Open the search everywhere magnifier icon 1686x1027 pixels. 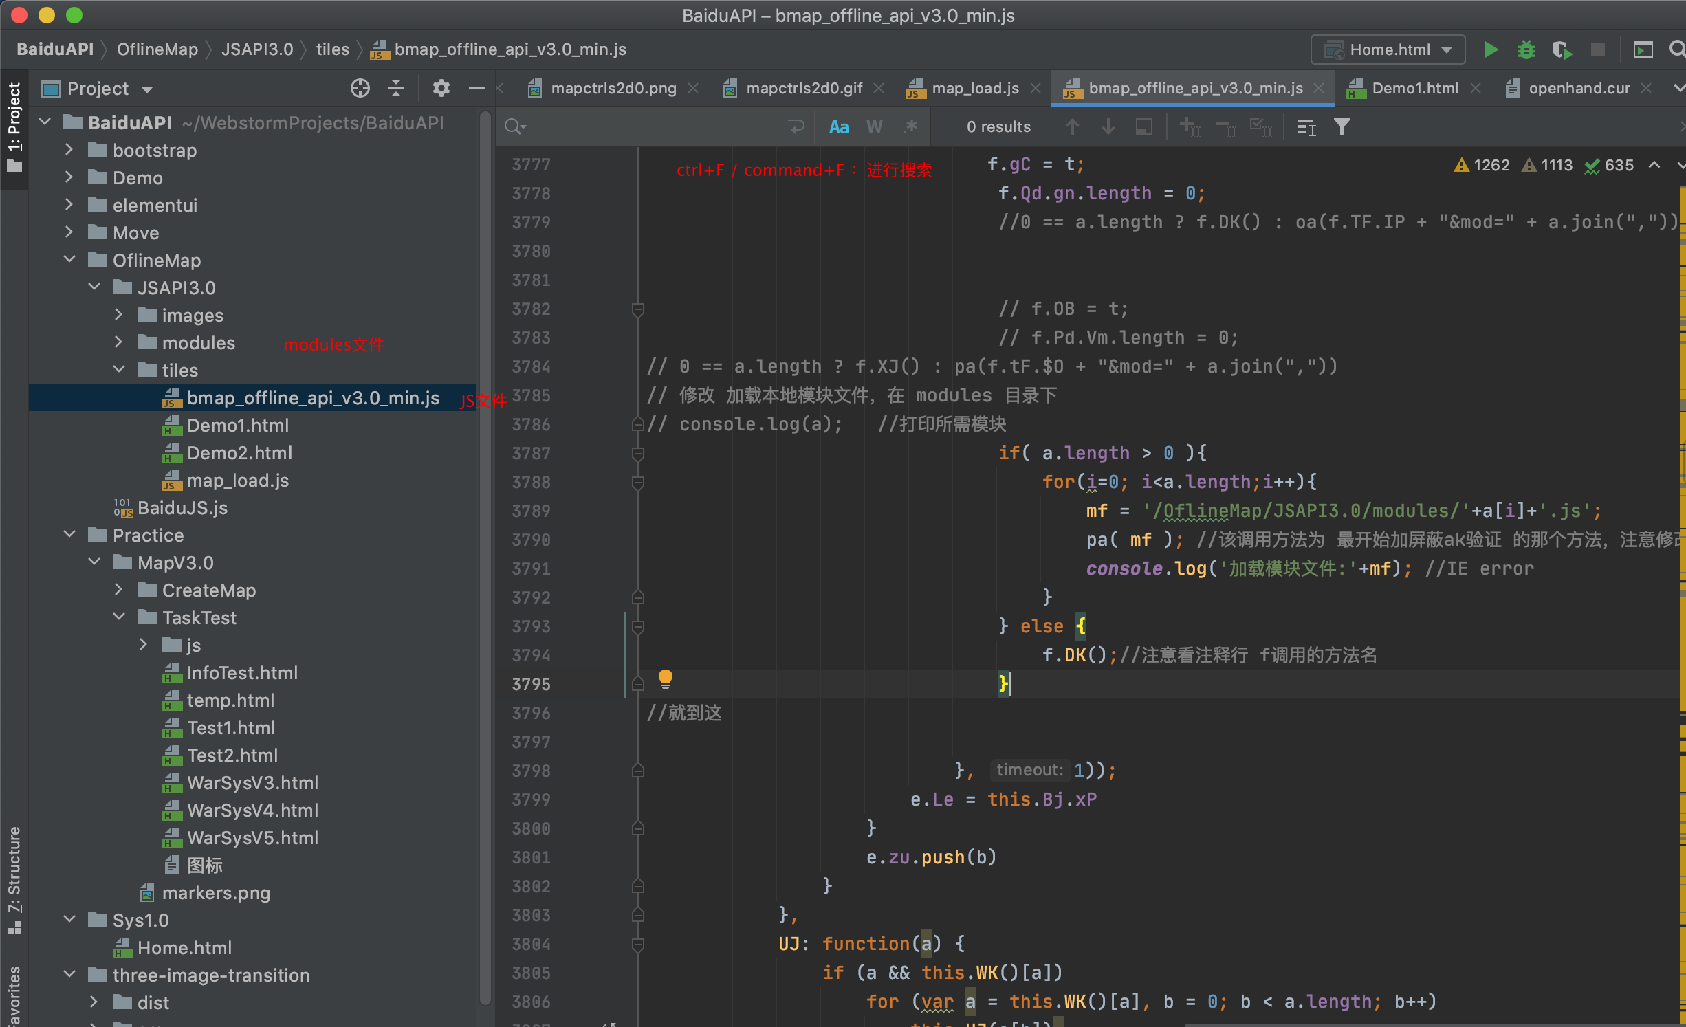click(x=1676, y=50)
